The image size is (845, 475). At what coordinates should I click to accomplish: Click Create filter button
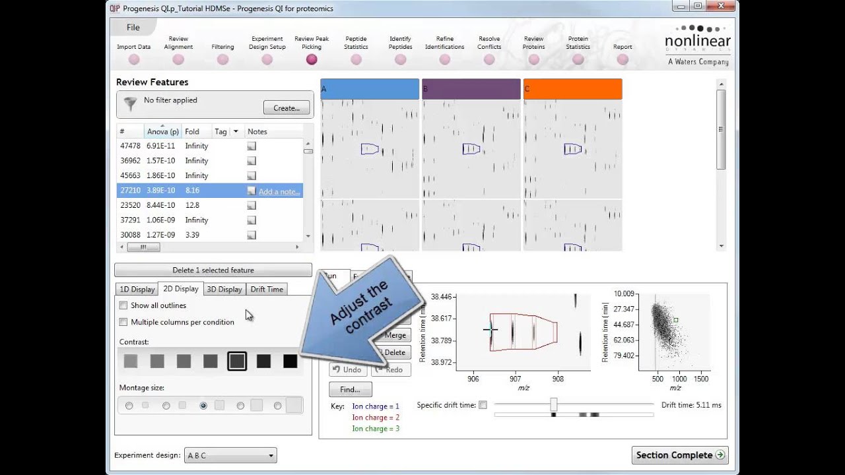[287, 108]
